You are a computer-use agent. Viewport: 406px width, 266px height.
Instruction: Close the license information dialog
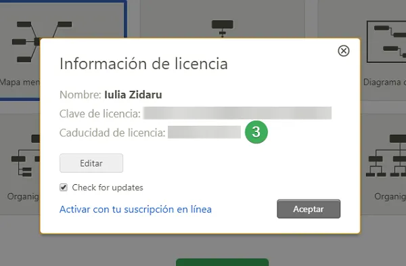pos(343,51)
